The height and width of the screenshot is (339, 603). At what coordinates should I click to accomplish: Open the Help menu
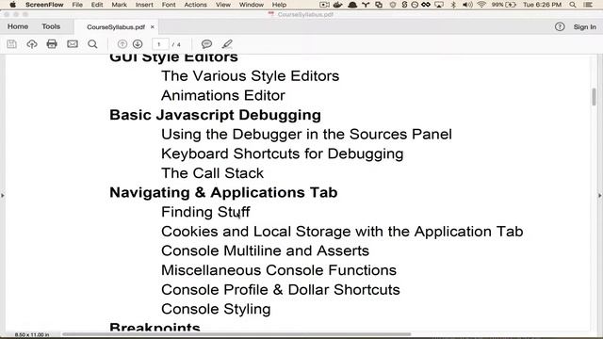[x=279, y=5]
